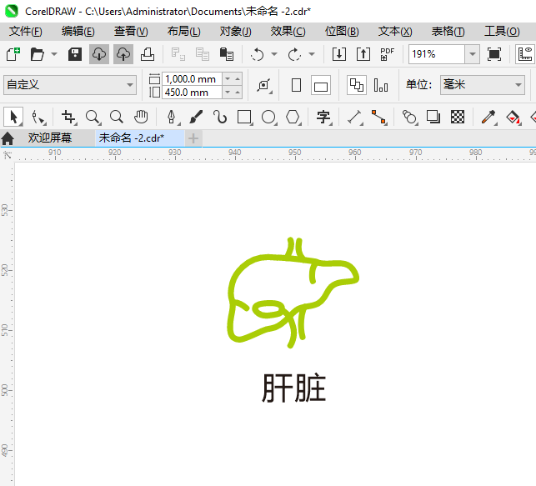Select the Crop tool
536x486 pixels.
[69, 118]
